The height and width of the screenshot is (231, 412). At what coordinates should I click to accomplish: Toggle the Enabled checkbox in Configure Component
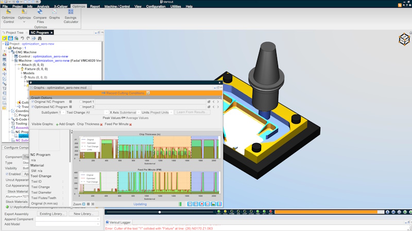click(7, 174)
